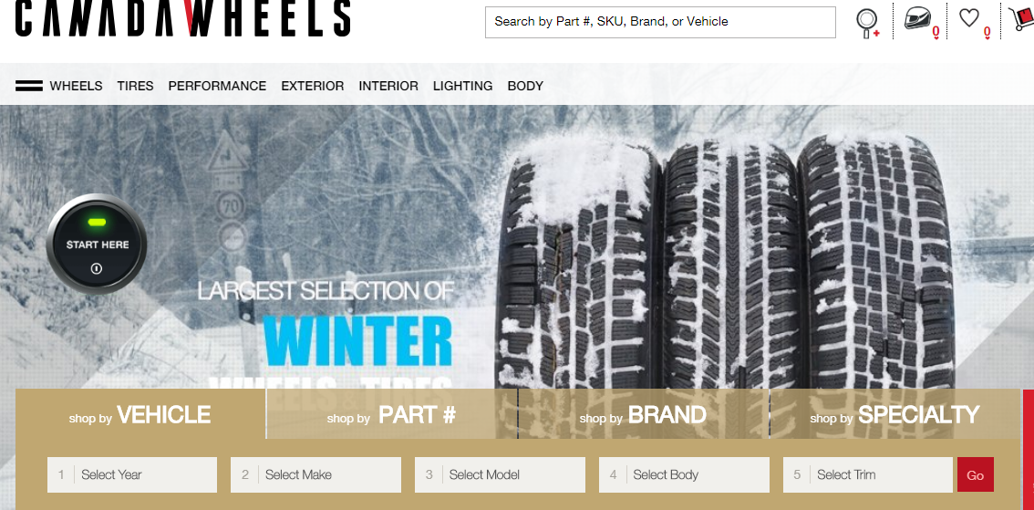
Task: Open the wishlist heart icon
Action: 970,20
